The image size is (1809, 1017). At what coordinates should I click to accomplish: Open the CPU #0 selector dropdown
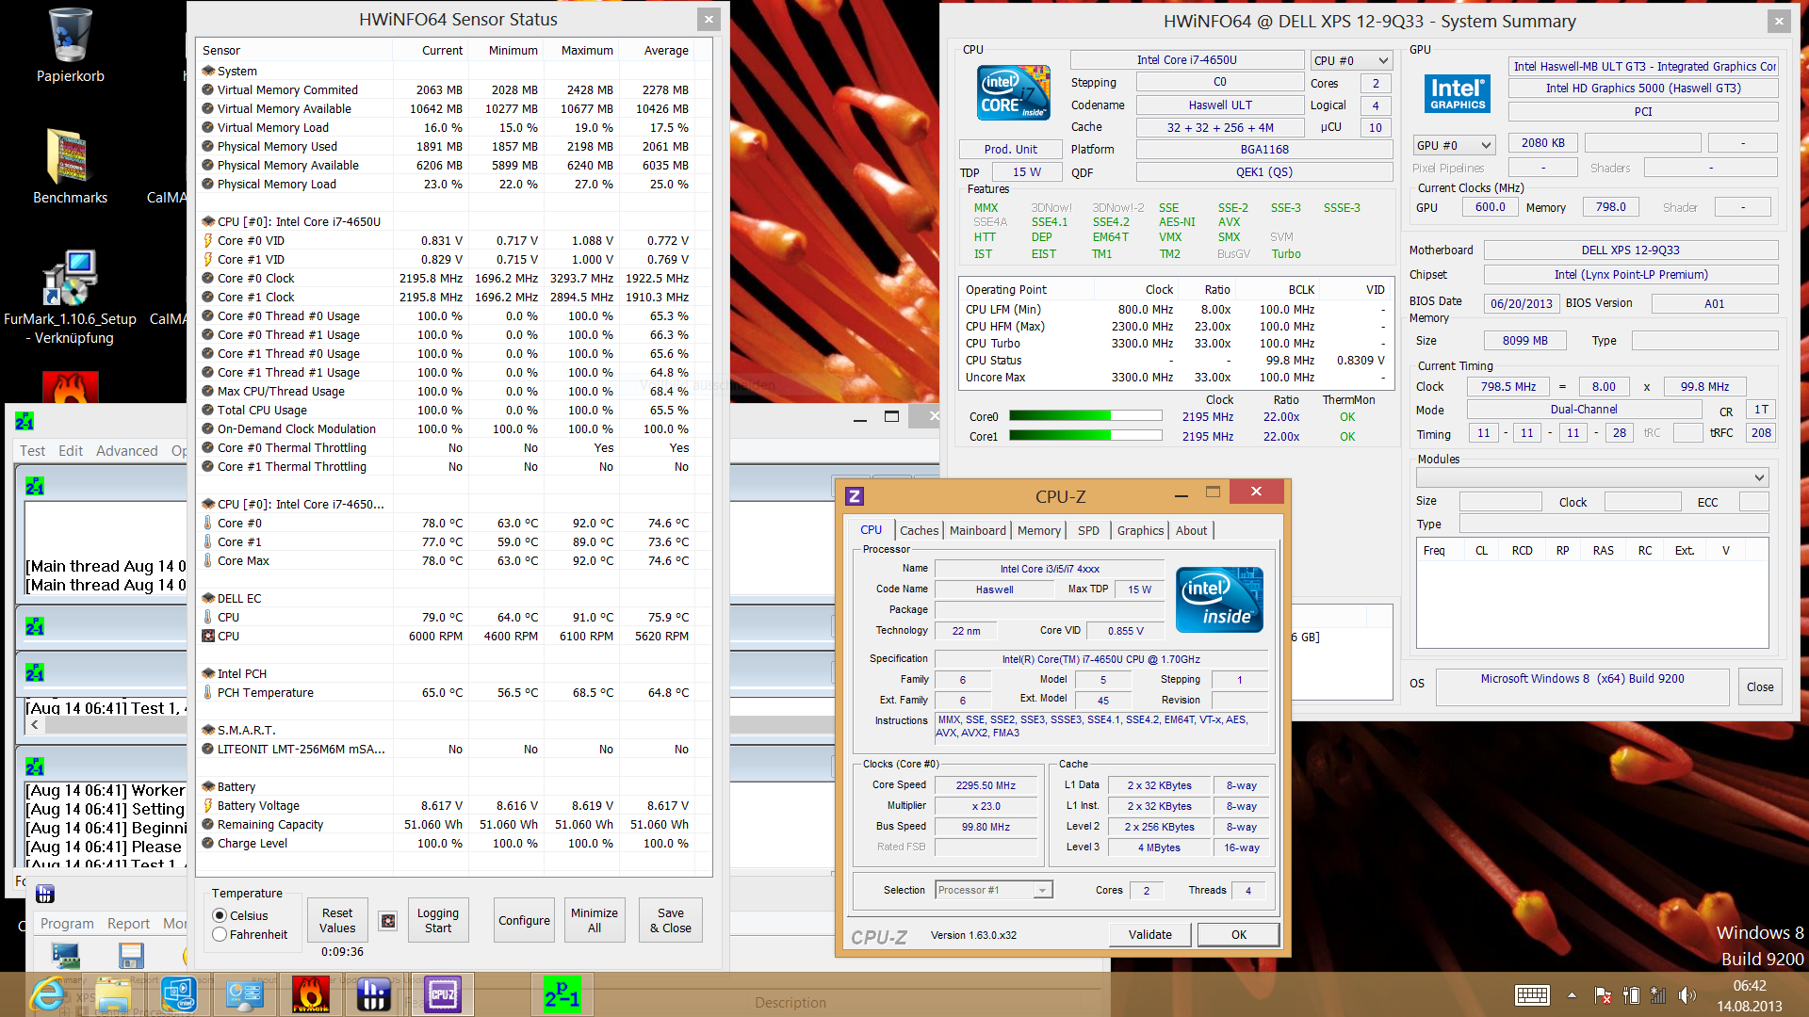[x=1351, y=60]
